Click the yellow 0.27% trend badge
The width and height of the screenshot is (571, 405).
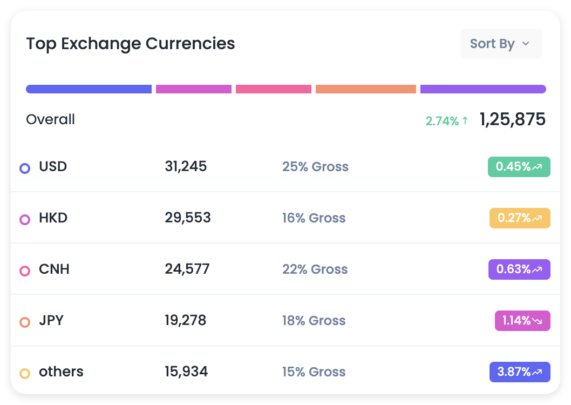[520, 218]
